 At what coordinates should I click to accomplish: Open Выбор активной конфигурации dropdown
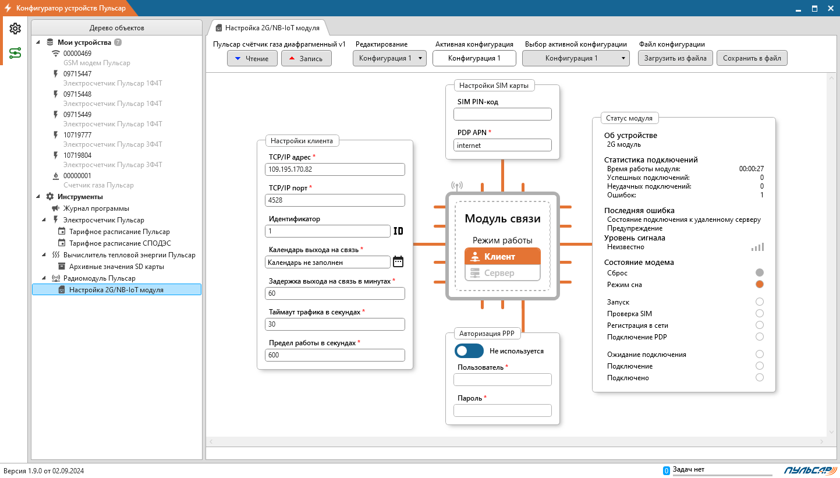576,58
